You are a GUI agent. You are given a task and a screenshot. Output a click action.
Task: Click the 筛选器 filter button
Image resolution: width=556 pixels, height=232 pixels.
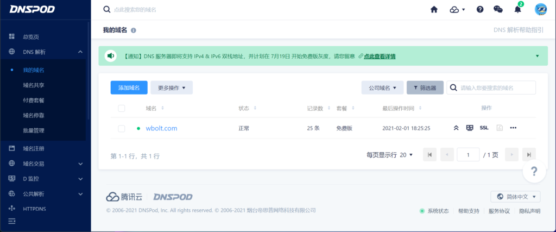tap(425, 87)
